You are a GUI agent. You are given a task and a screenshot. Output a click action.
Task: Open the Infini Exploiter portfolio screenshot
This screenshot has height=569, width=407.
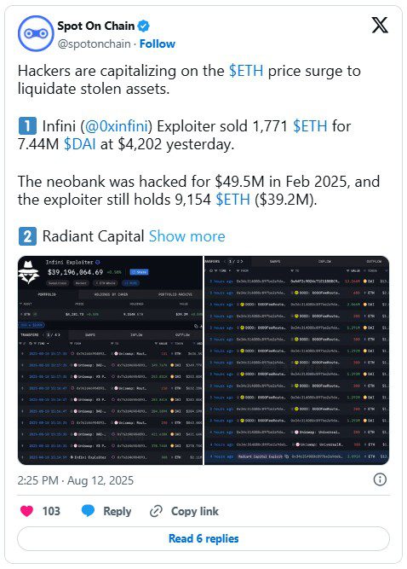coord(111,360)
